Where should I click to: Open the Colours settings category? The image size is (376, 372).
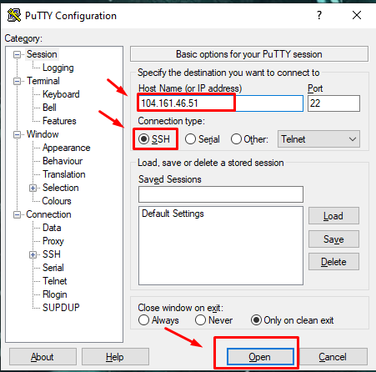click(57, 201)
